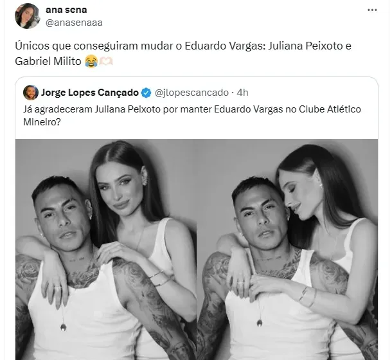Screen dimensions: 392x360
Task: Click the laughing crying emoji
Action: [x=91, y=62]
